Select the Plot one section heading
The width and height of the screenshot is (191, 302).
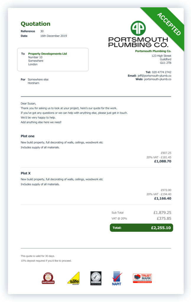[27, 136]
